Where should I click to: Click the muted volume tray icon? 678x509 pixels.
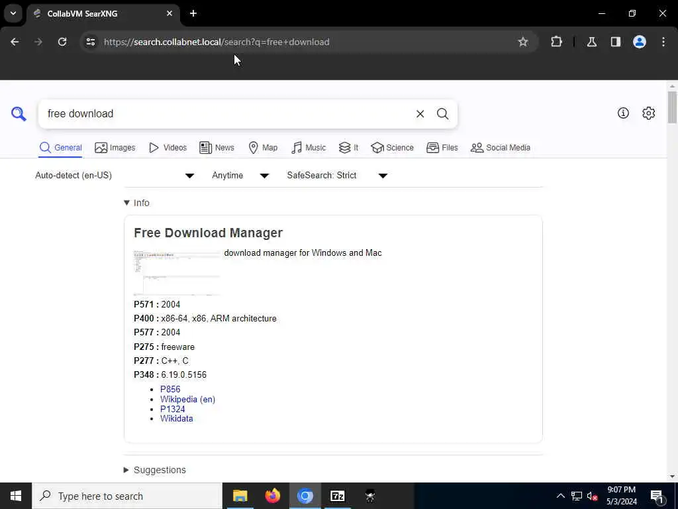coord(592,496)
